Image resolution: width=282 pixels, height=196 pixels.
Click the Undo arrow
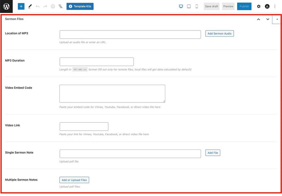pyautogui.click(x=38, y=6)
